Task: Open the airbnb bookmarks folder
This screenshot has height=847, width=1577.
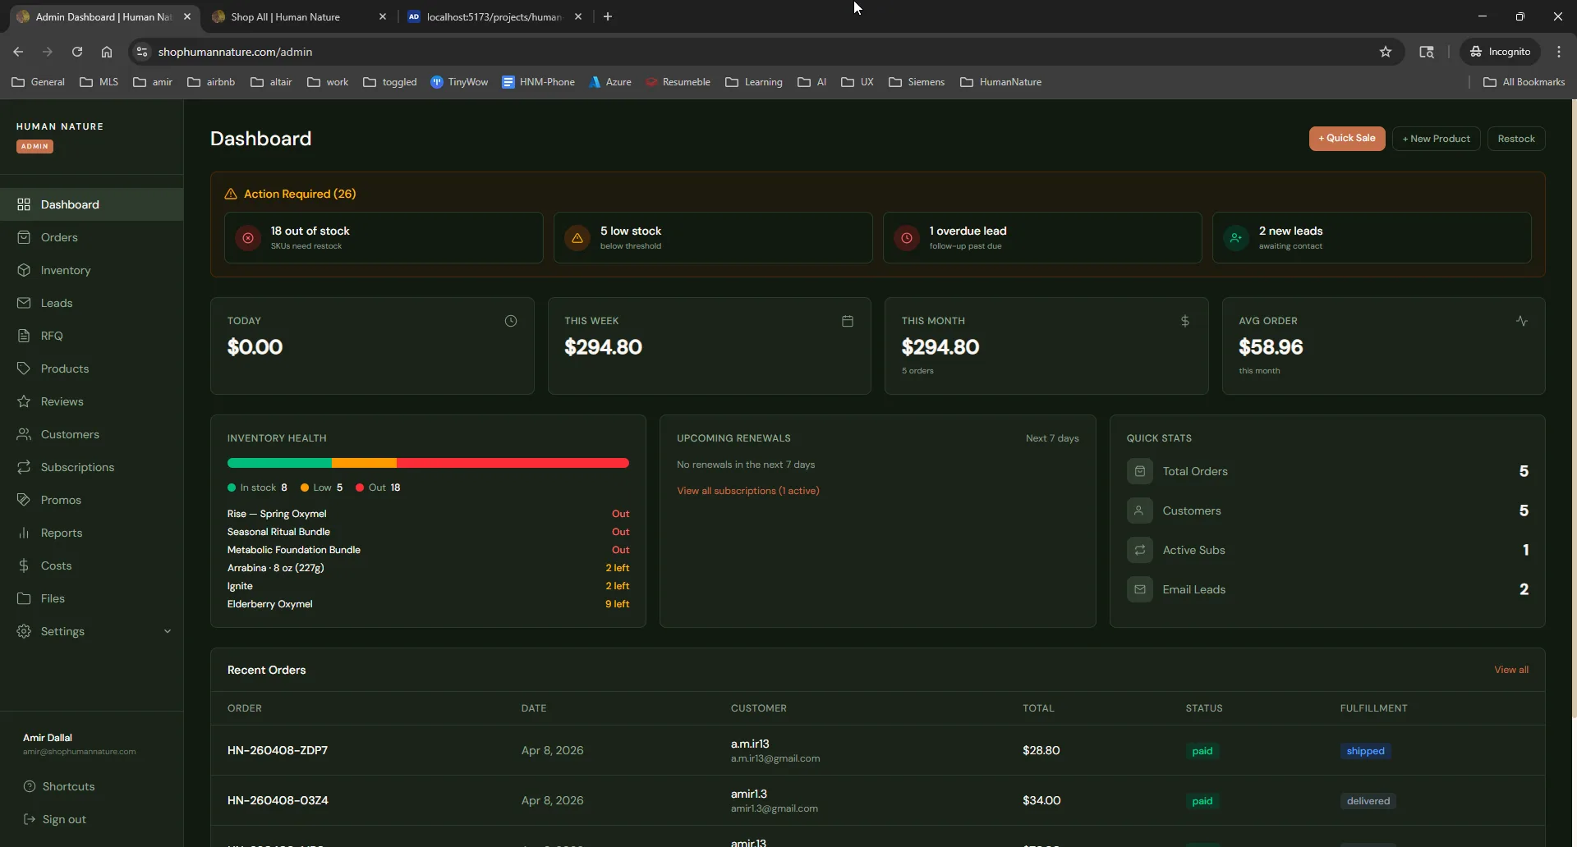Action: click(x=211, y=82)
